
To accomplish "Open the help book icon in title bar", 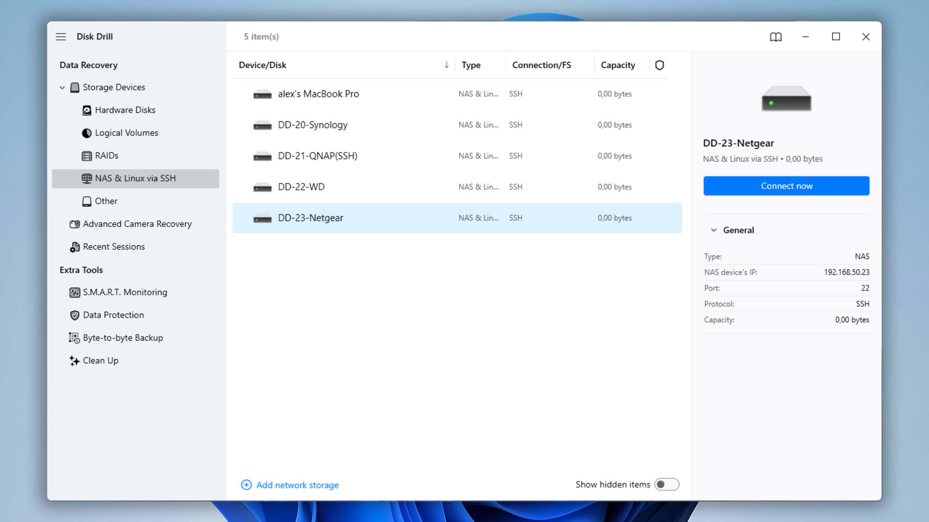I will 776,37.
